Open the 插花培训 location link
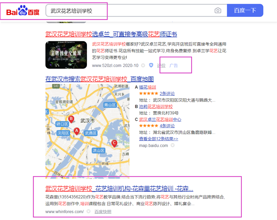 [x=148, y=87]
